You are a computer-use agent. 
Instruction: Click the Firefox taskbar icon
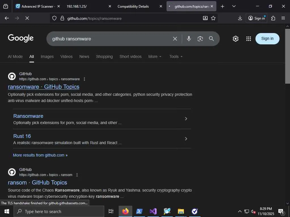tap(125, 211)
